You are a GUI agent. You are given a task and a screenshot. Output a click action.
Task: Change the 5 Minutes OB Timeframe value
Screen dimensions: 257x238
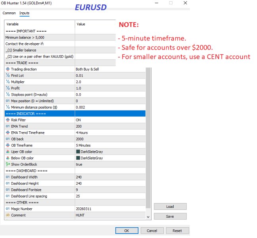tap(110, 146)
